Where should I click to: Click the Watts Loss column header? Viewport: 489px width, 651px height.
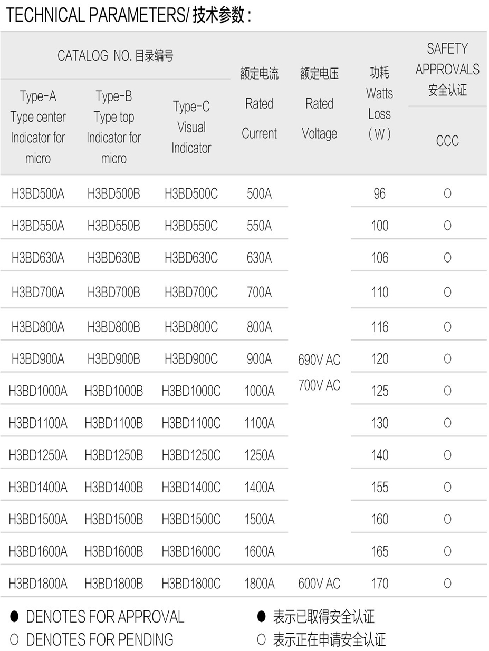tap(379, 103)
